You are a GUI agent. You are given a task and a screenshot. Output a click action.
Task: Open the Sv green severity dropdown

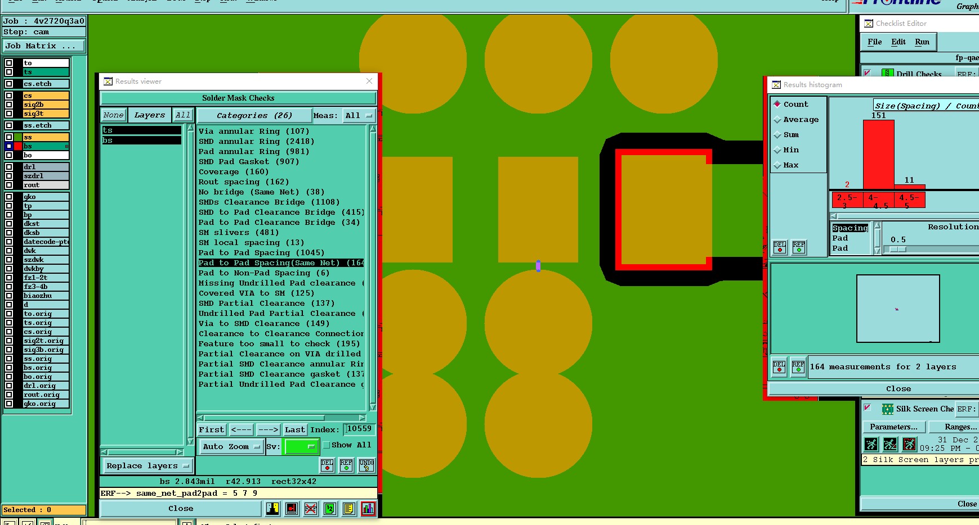click(301, 447)
